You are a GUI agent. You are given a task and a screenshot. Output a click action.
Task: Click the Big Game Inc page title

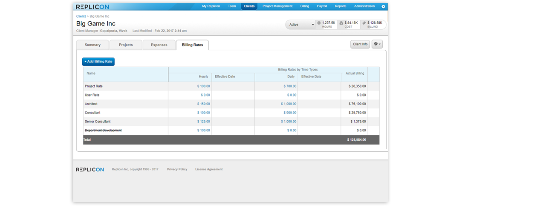click(96, 24)
